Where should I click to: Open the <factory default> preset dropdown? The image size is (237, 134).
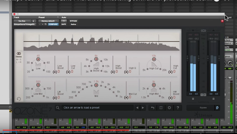49,21
